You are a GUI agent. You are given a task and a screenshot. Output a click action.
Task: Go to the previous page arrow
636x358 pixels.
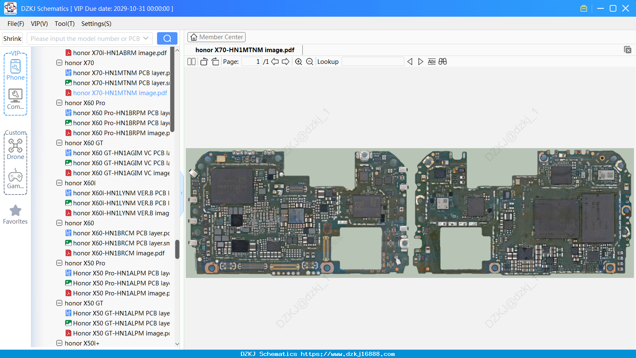pyautogui.click(x=275, y=62)
